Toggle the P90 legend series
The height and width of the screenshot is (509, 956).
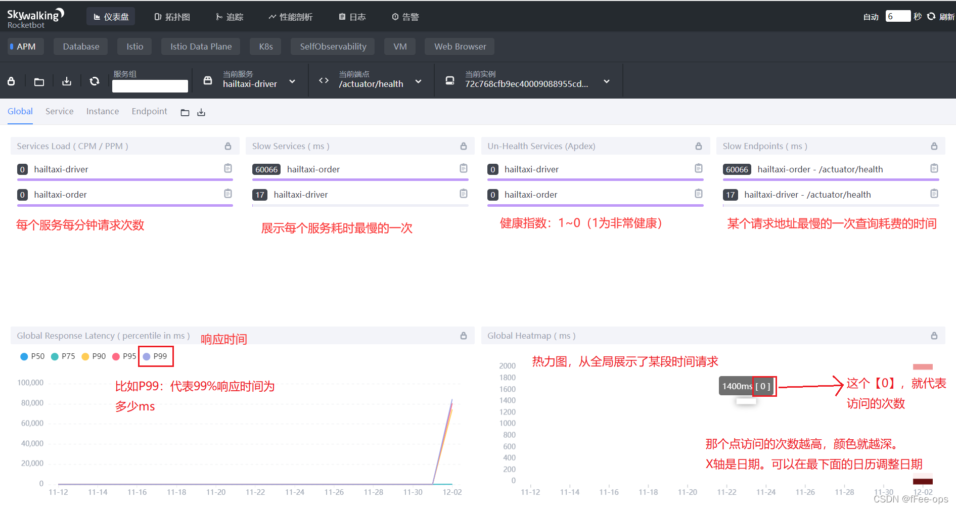[94, 356]
